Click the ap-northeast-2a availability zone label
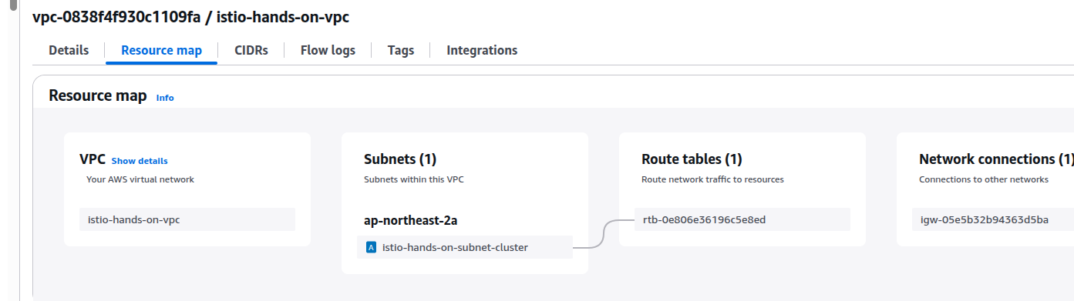 411,220
